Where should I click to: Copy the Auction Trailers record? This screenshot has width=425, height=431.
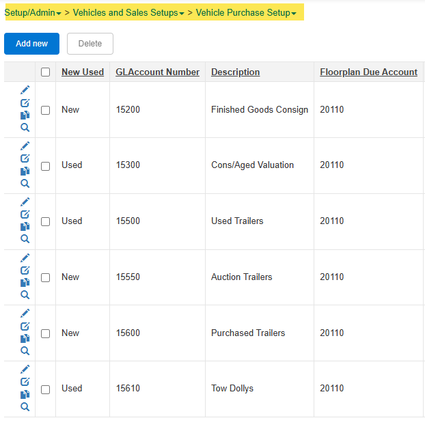[25, 283]
